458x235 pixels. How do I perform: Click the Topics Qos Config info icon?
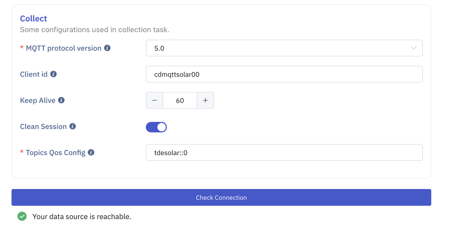click(x=91, y=153)
